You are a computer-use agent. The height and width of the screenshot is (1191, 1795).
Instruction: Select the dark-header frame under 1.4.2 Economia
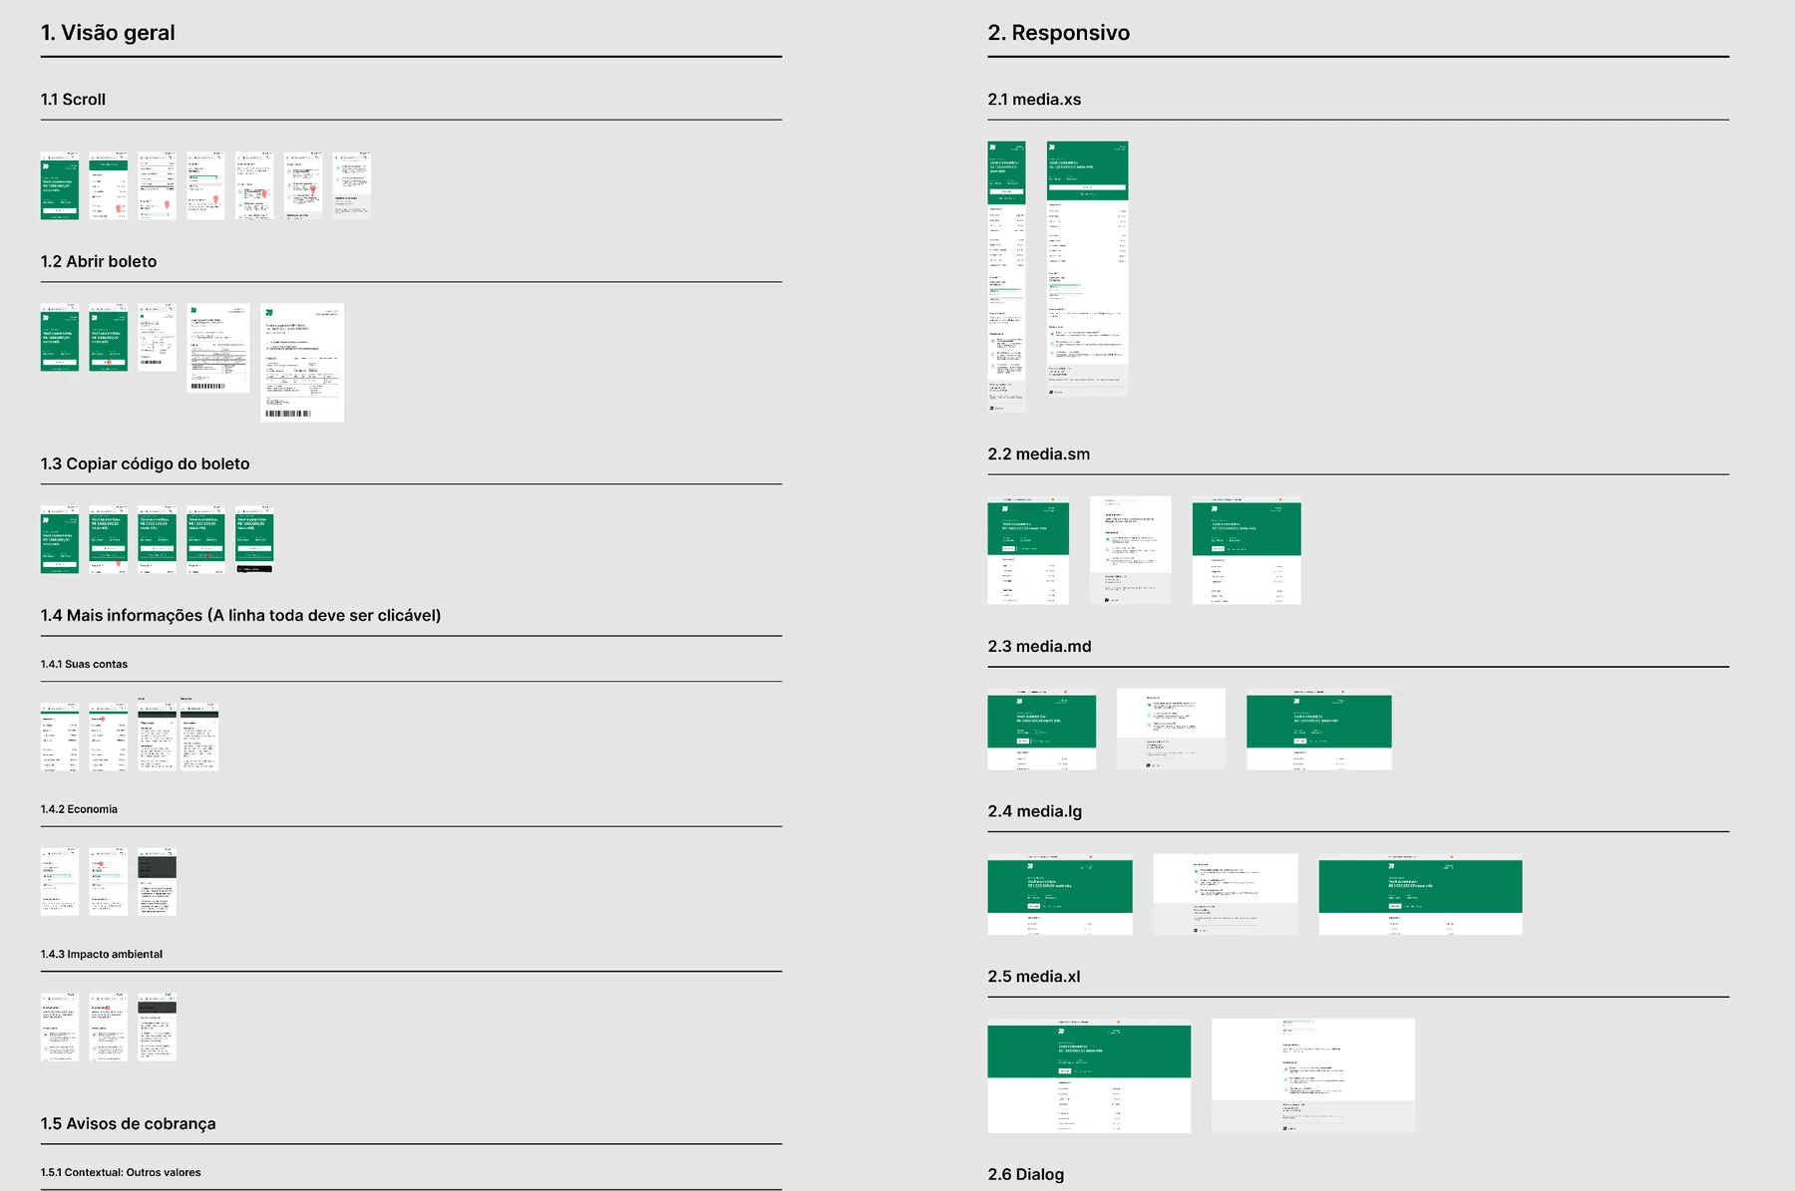pos(157,882)
